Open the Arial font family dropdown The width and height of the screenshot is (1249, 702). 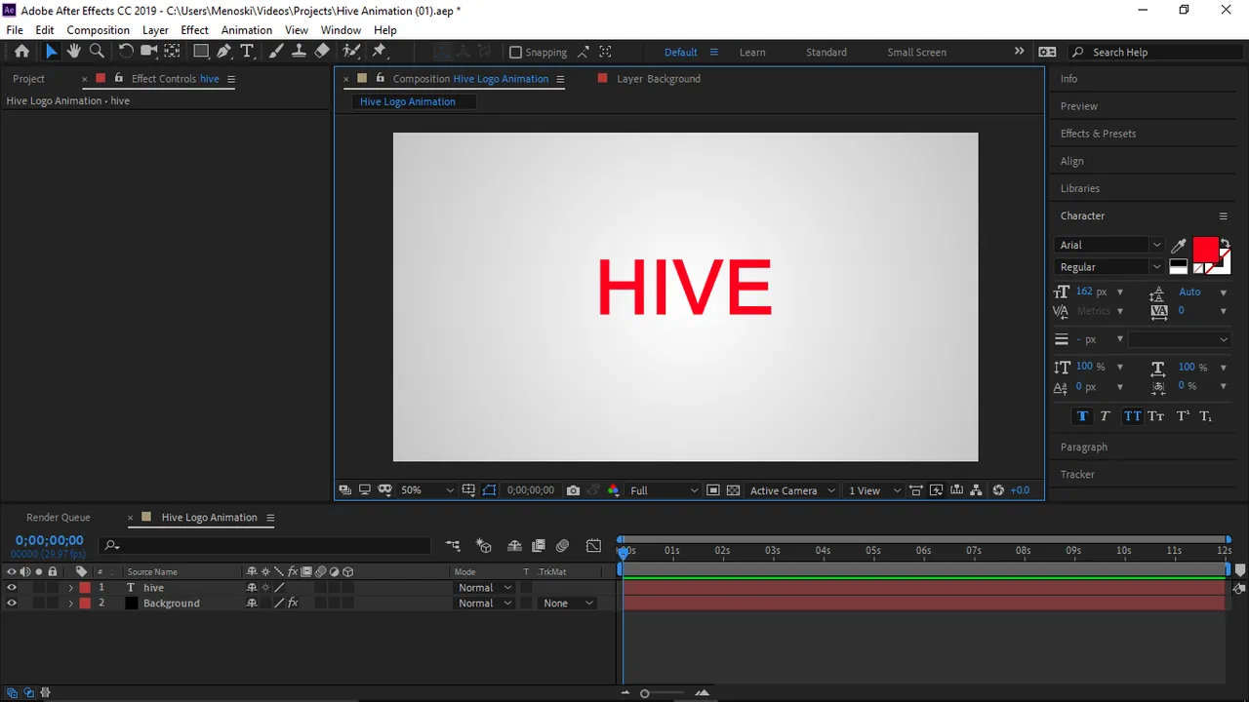(1110, 246)
